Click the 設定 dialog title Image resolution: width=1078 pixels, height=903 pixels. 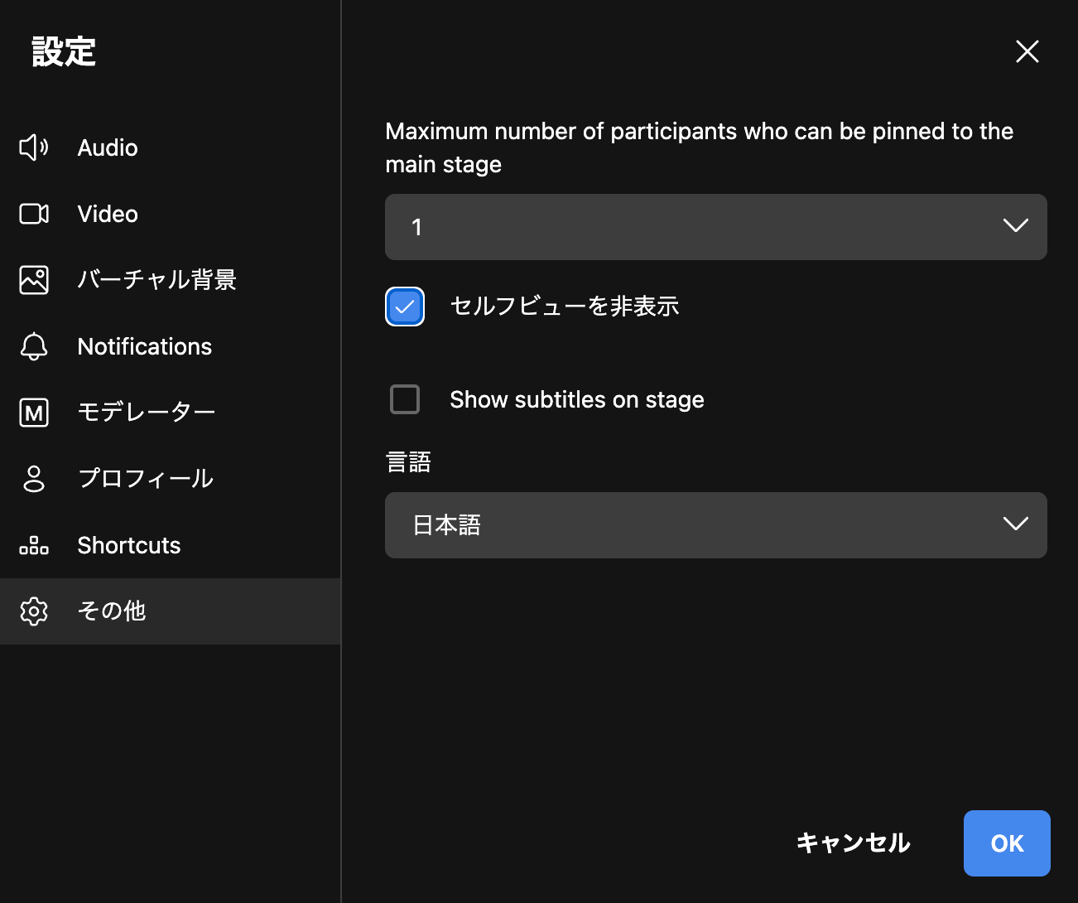(64, 51)
